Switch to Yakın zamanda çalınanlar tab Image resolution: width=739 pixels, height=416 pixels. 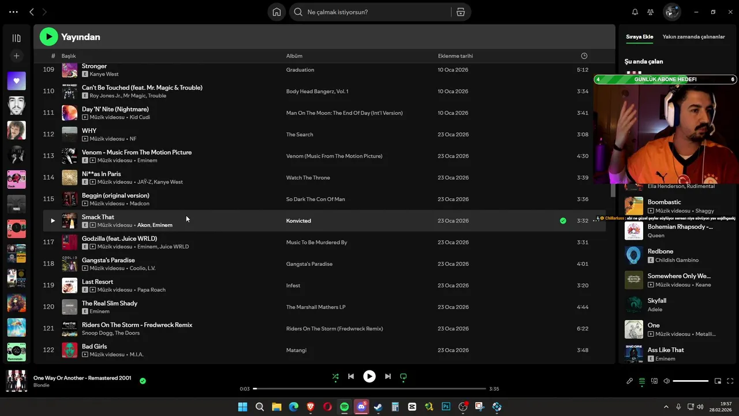(x=693, y=37)
